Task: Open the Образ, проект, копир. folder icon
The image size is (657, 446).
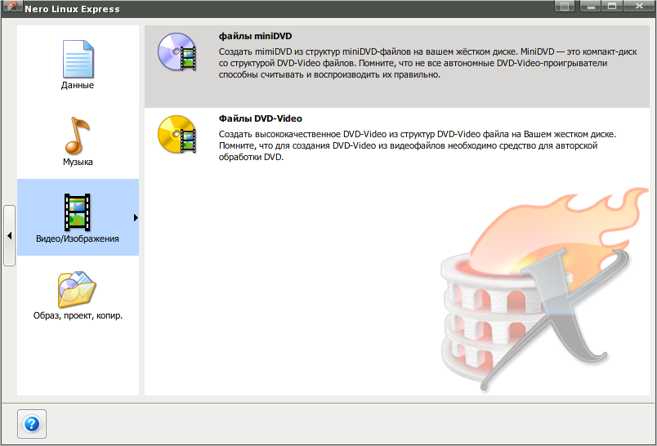Action: click(77, 289)
